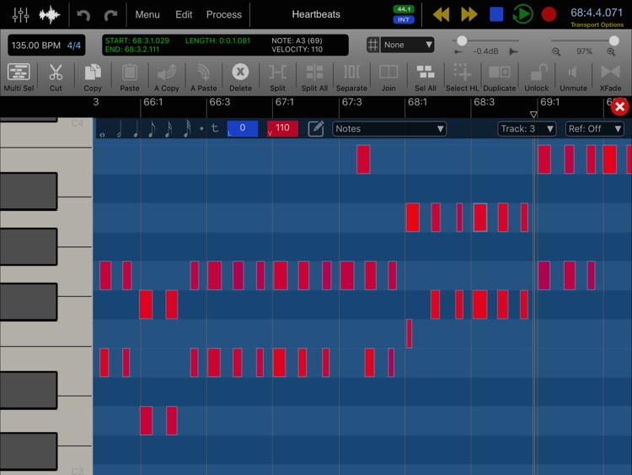Open the Track: 3 dropdown
Image resolution: width=632 pixels, height=475 pixels.
pyautogui.click(x=527, y=129)
